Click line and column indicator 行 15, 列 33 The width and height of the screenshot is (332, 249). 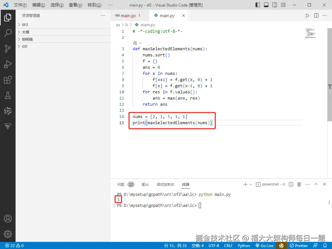tap(175, 245)
